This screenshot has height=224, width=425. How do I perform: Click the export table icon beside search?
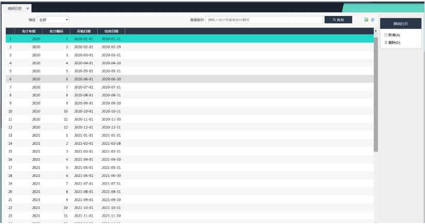[x=366, y=20]
